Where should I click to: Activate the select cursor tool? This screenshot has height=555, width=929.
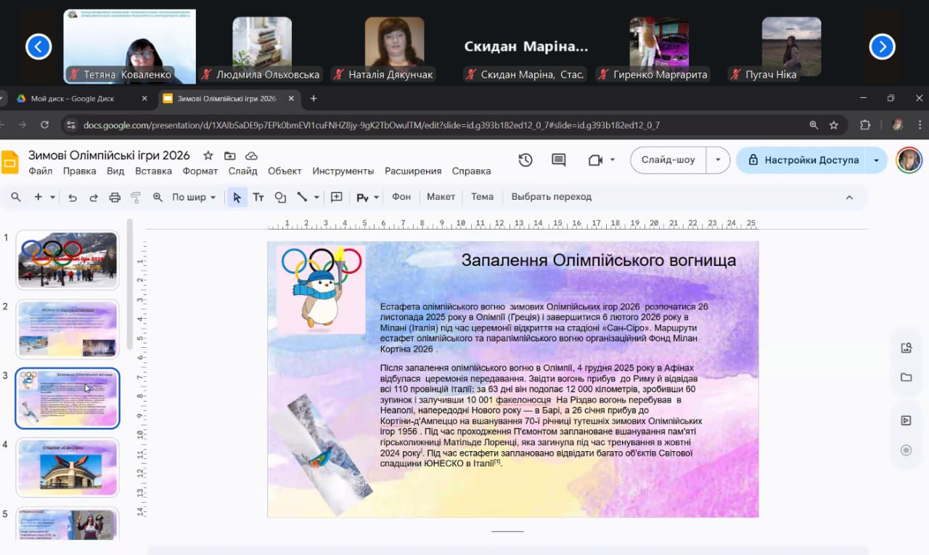tap(237, 197)
